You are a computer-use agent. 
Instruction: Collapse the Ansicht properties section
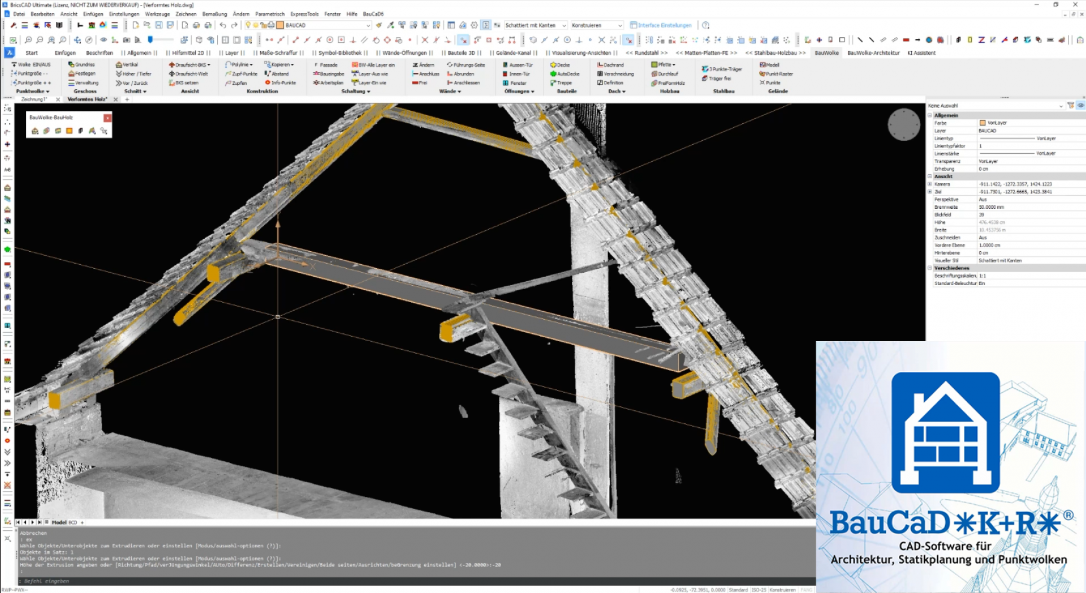click(x=929, y=176)
